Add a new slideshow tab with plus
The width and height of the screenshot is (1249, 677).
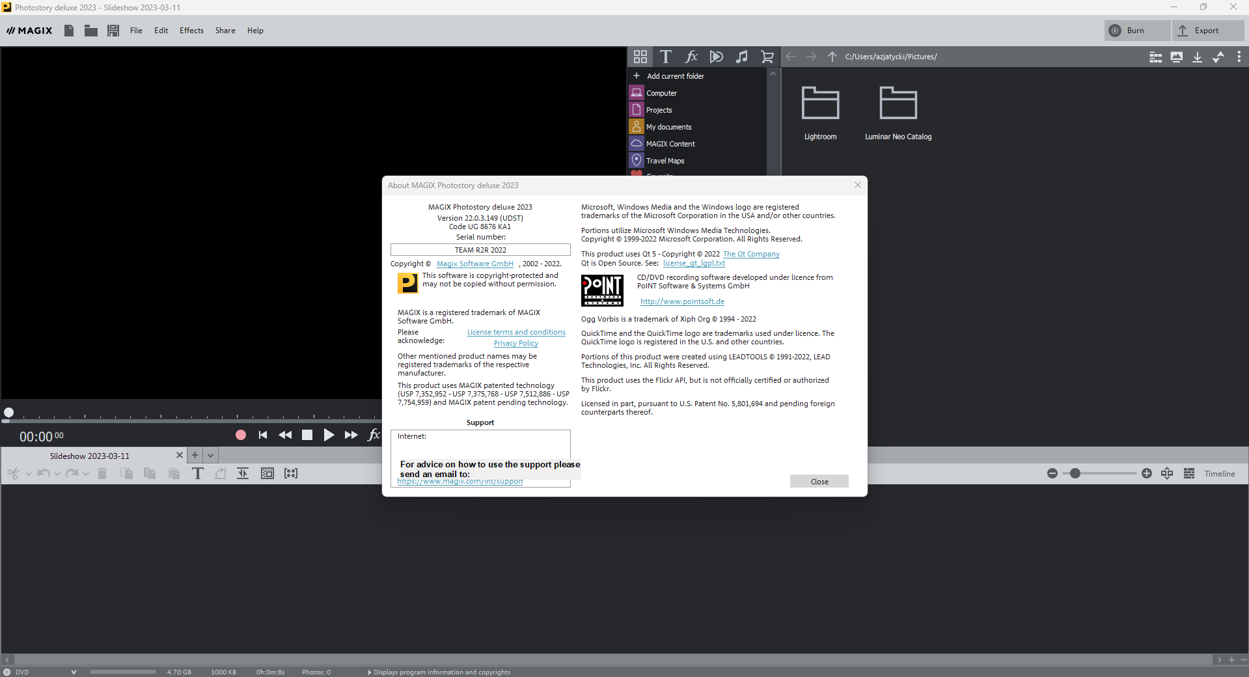(x=195, y=456)
